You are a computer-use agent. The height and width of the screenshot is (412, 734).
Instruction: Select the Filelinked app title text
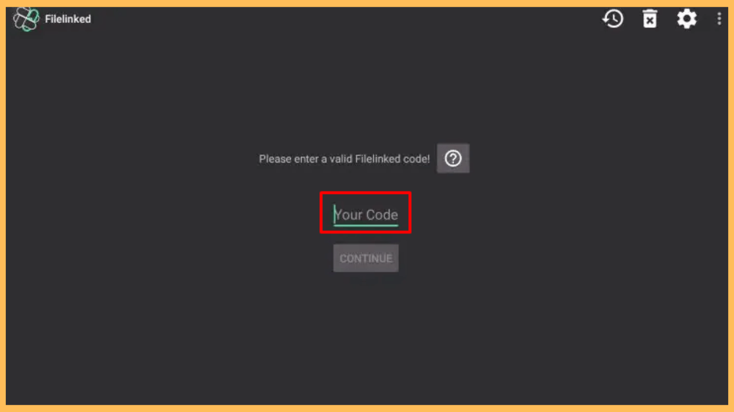click(x=68, y=19)
